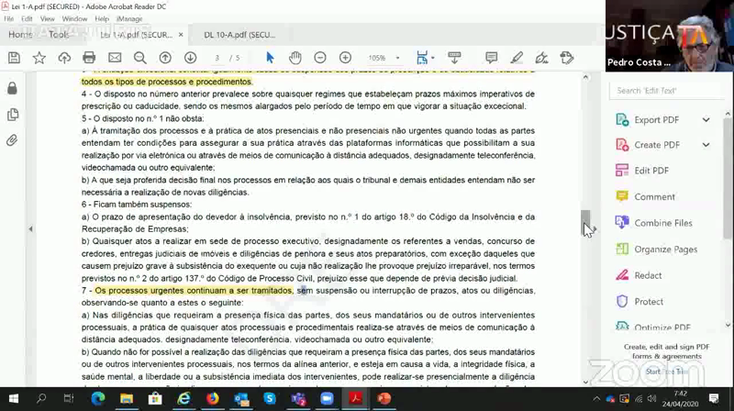The image size is (734, 411).
Task: Click the Search tools input field
Action: click(668, 91)
